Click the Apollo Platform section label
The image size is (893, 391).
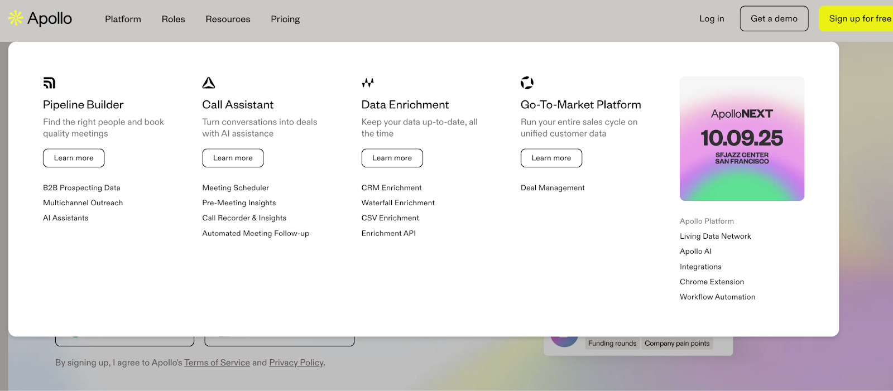pyautogui.click(x=707, y=221)
